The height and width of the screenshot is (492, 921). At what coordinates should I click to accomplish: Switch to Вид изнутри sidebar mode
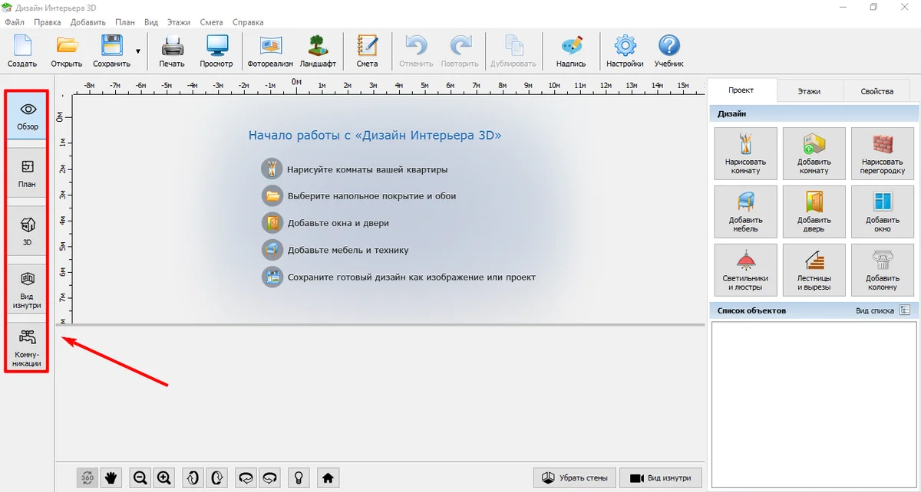[28, 289]
